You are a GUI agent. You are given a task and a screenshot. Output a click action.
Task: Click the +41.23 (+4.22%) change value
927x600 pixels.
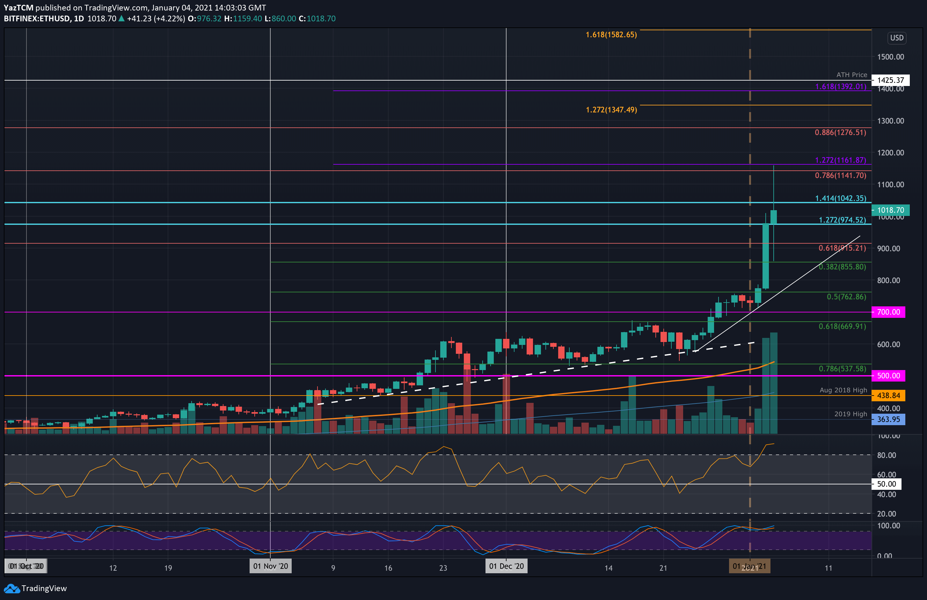(156, 19)
